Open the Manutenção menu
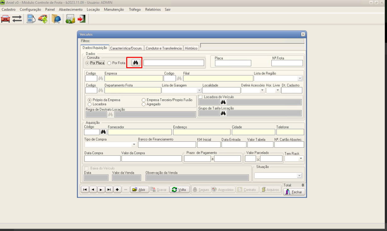 click(x=114, y=9)
